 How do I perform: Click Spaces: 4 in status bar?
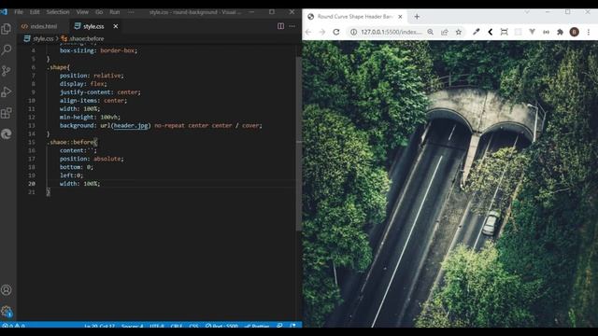(133, 326)
